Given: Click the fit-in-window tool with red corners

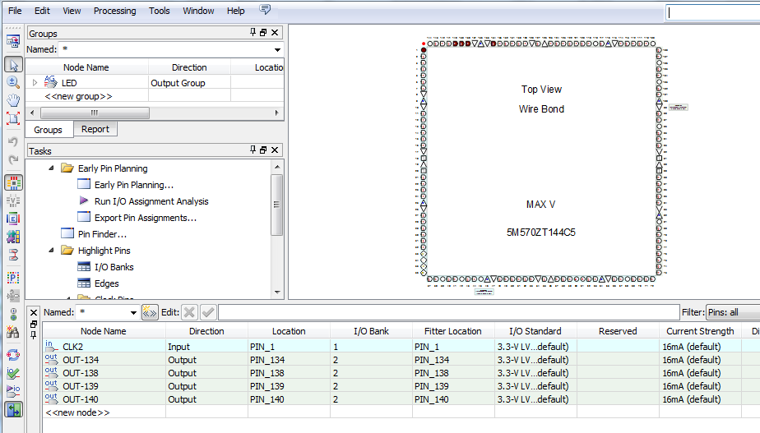Looking at the screenshot, I should pyautogui.click(x=13, y=118).
